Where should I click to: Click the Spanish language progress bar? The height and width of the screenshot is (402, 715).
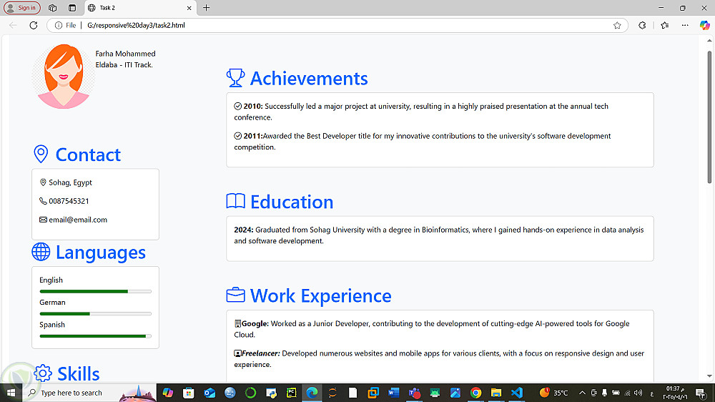[x=95, y=336]
